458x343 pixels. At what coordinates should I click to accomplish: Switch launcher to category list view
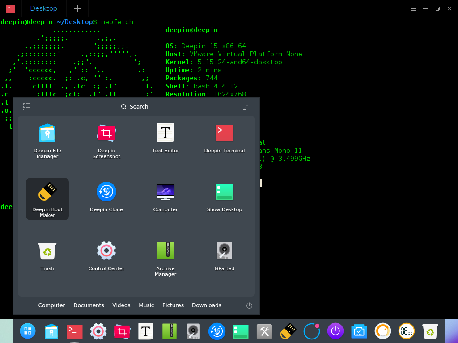(x=27, y=107)
